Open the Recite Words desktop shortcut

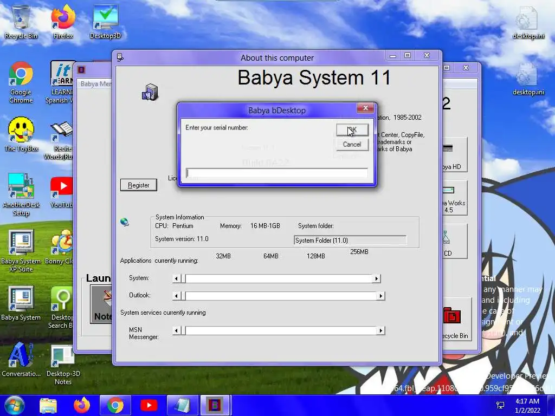[60, 141]
